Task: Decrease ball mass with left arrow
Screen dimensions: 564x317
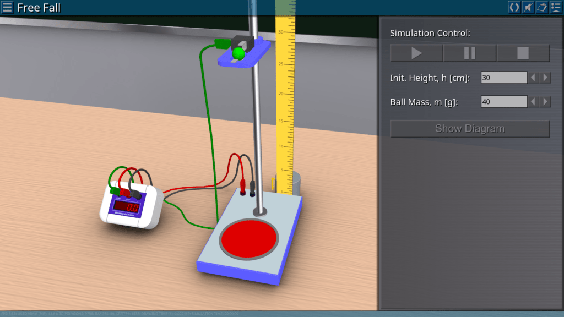Action: pyautogui.click(x=533, y=102)
